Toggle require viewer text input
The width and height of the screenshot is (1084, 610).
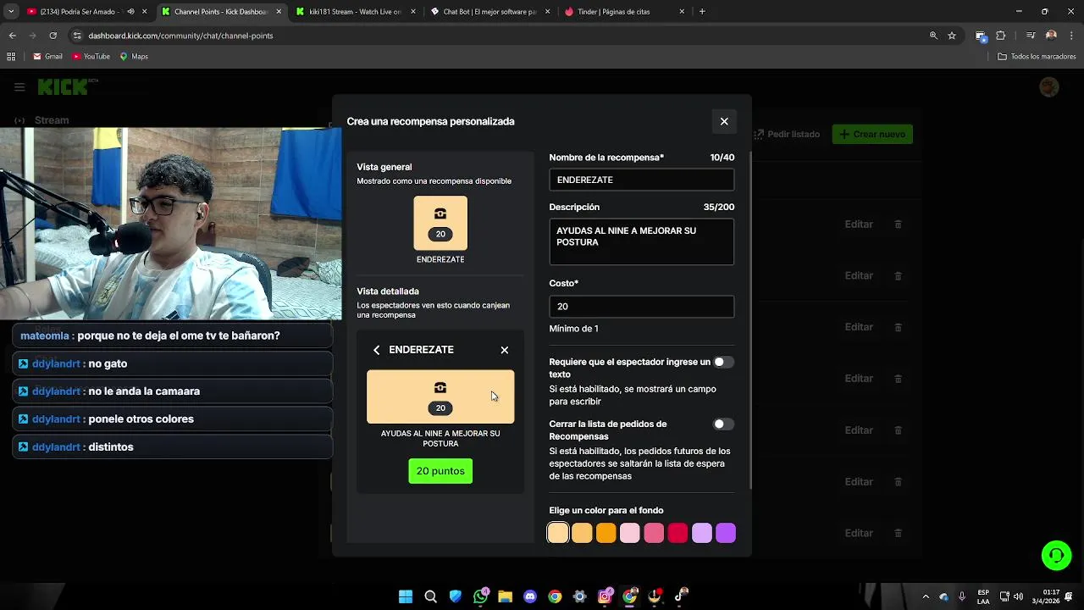723,362
